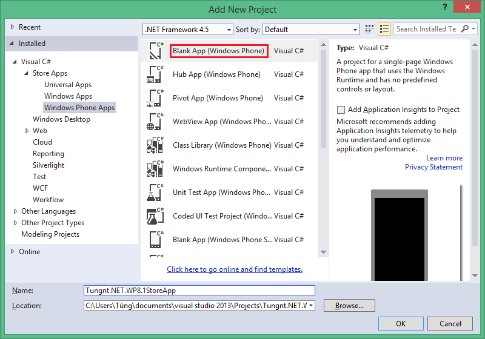The image size is (485, 339).
Task: Collapse the Installed section
Action: [12, 43]
